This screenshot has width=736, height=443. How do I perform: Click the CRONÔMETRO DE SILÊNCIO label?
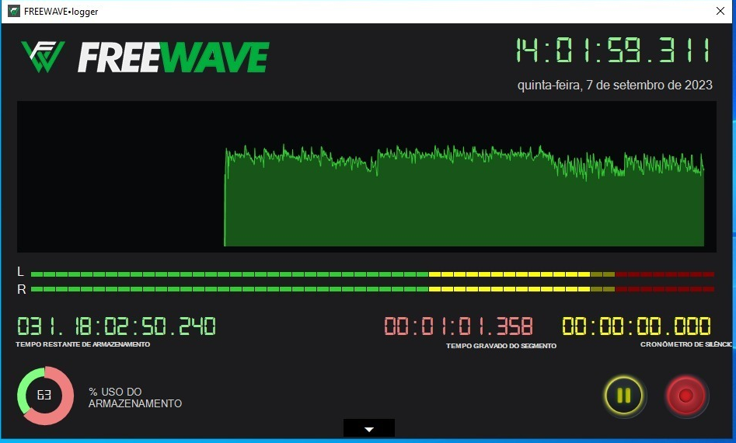pyautogui.click(x=686, y=344)
